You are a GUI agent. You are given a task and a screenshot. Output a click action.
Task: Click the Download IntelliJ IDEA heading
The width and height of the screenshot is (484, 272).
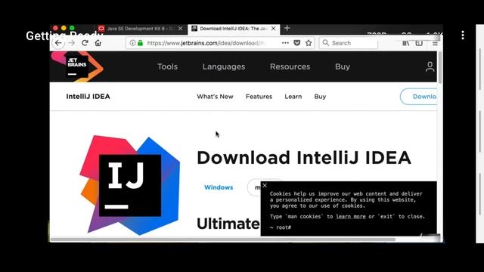click(x=304, y=158)
